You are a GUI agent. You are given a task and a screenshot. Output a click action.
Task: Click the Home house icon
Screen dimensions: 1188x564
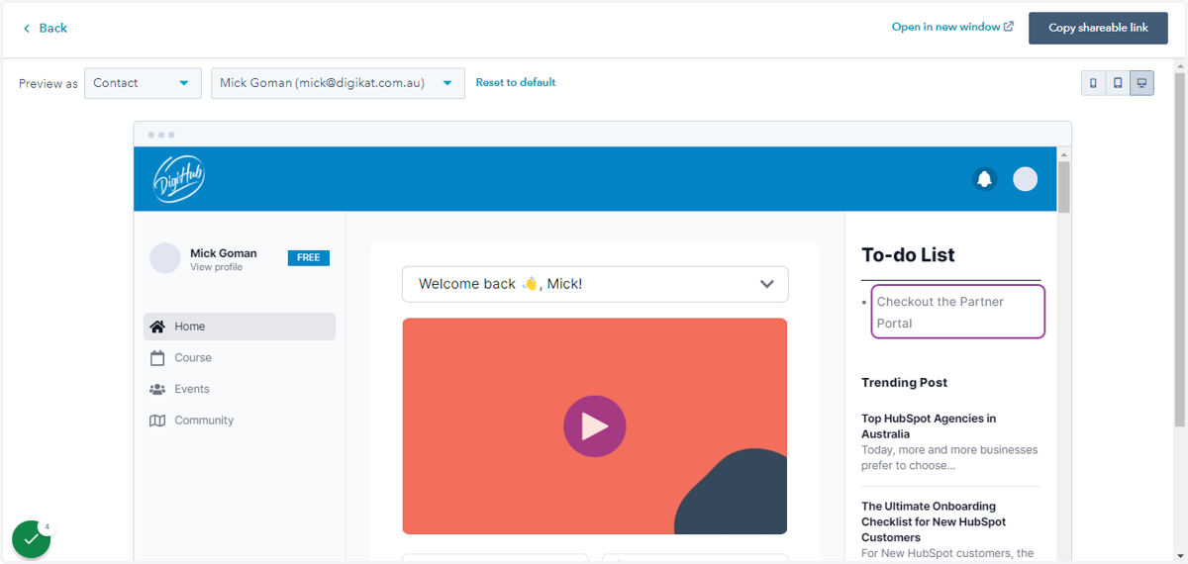coord(157,327)
